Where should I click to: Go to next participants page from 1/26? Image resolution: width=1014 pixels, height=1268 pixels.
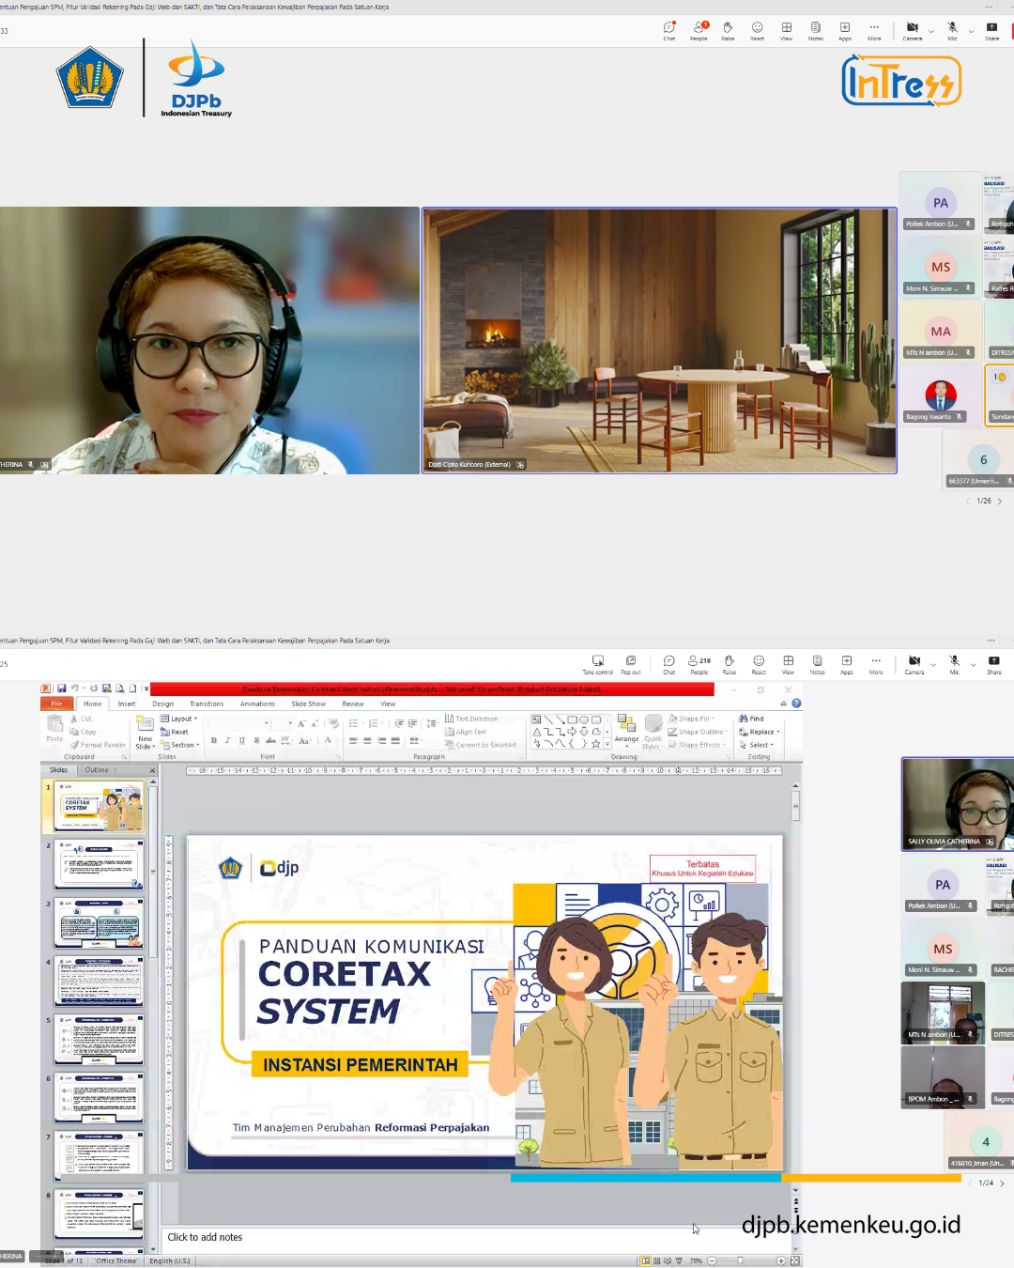pyautogui.click(x=1000, y=502)
